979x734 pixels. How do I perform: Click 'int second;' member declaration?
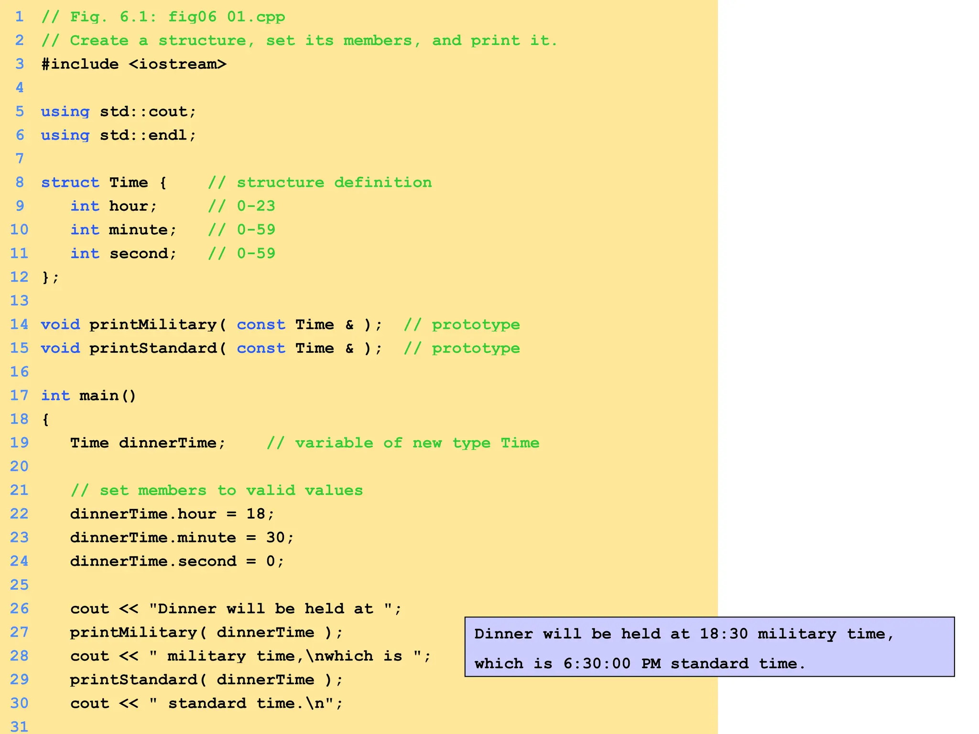[123, 254]
